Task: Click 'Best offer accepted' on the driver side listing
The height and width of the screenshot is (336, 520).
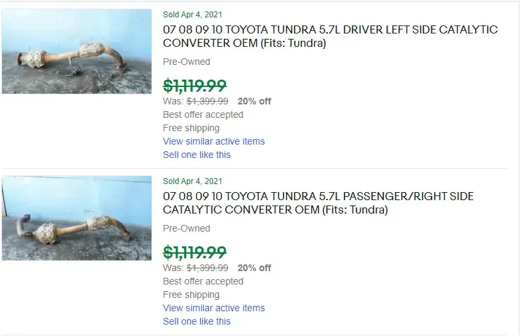Action: pos(203,114)
